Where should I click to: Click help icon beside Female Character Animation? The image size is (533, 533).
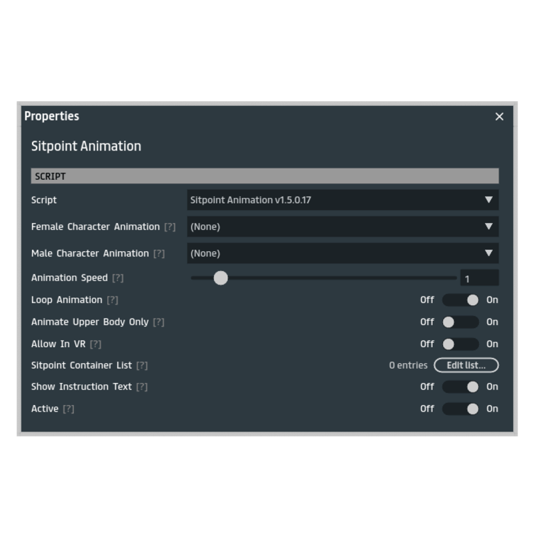tap(170, 227)
